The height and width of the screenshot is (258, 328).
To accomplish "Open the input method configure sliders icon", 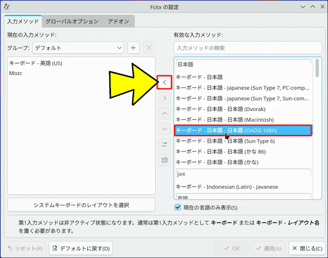I will pos(165,145).
